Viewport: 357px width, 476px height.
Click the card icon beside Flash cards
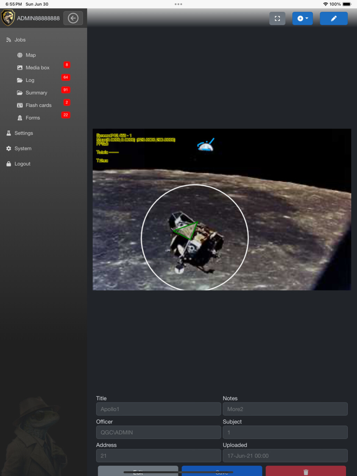20,105
